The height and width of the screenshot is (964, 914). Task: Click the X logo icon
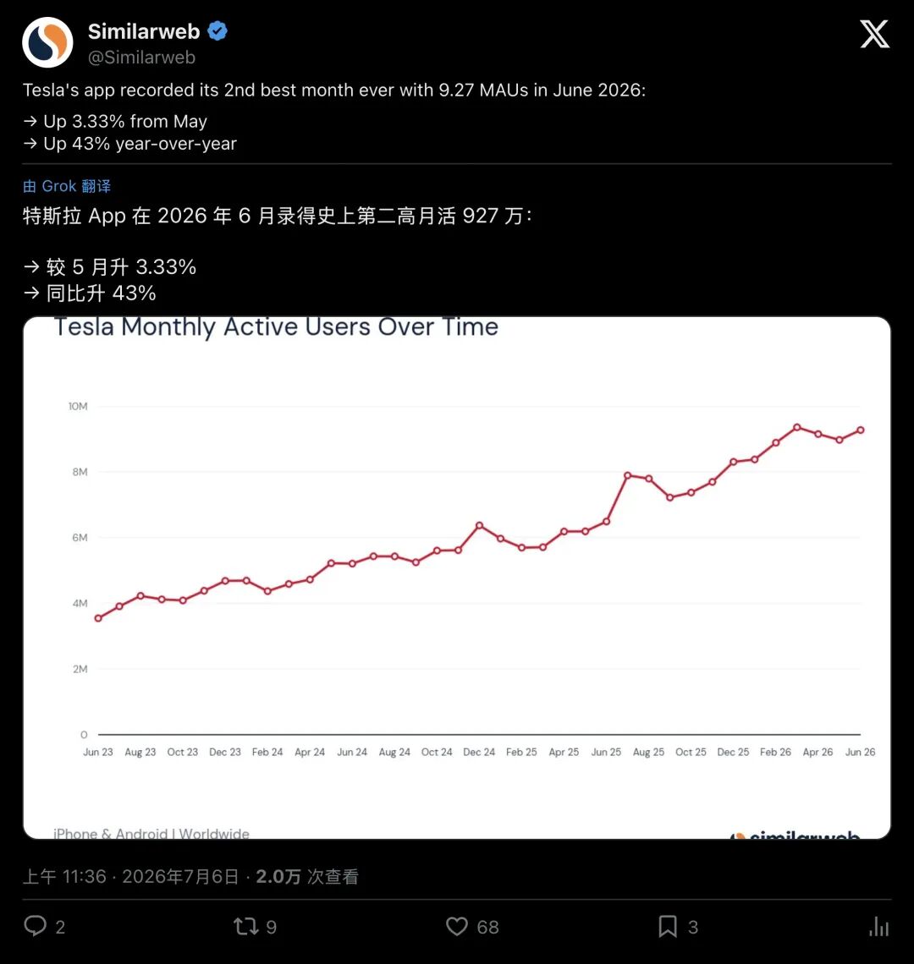(874, 34)
